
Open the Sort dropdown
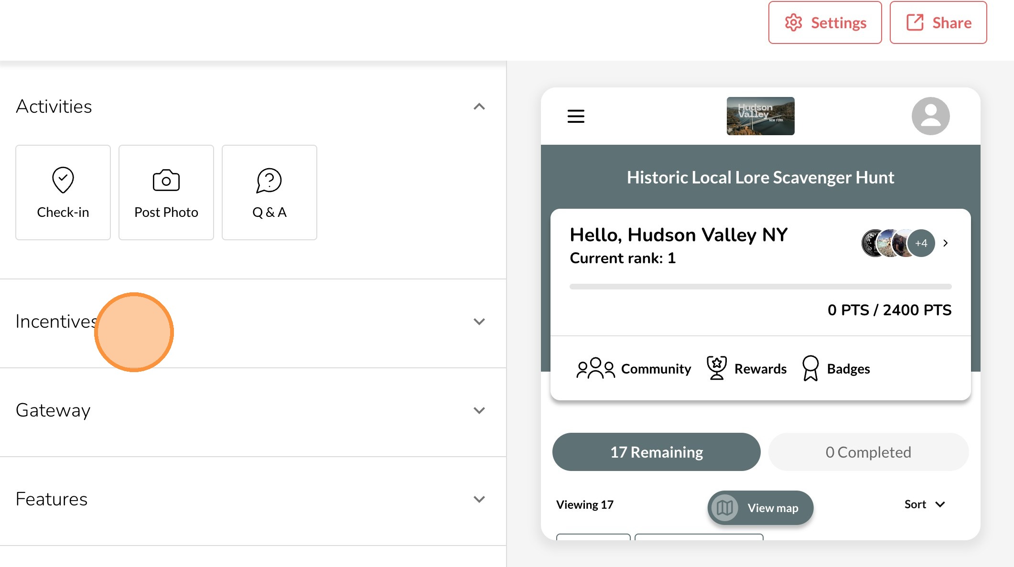pyautogui.click(x=925, y=504)
